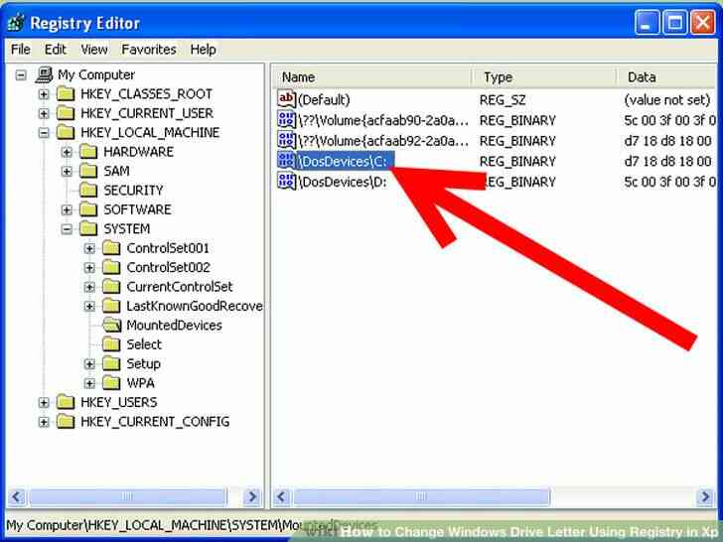Maximize the Registry Editor window

click(x=674, y=22)
